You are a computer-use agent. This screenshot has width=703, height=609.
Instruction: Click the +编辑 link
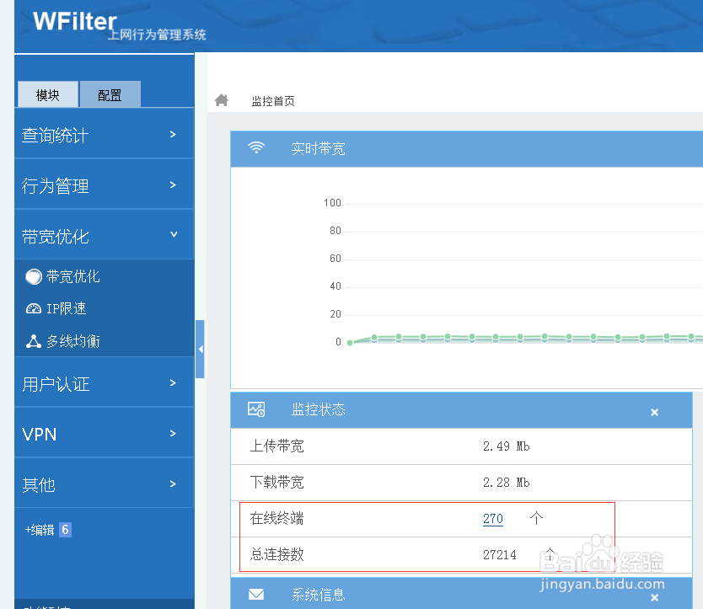coord(40,530)
